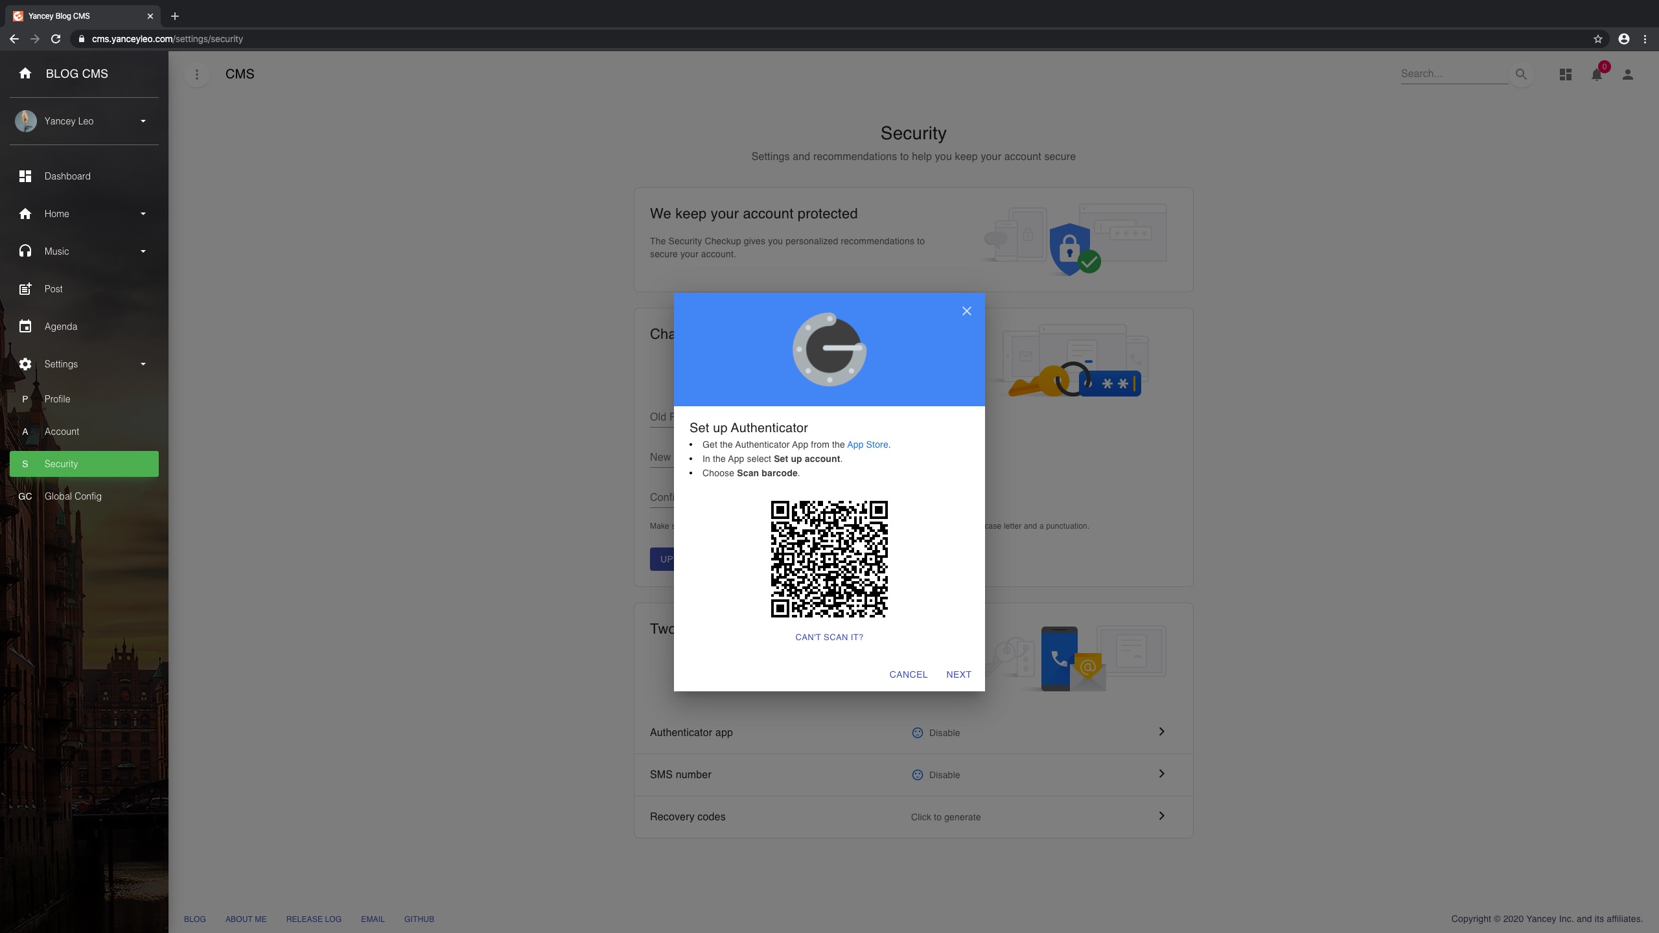
Task: Click the Agenda calendar icon
Action: pos(25,327)
